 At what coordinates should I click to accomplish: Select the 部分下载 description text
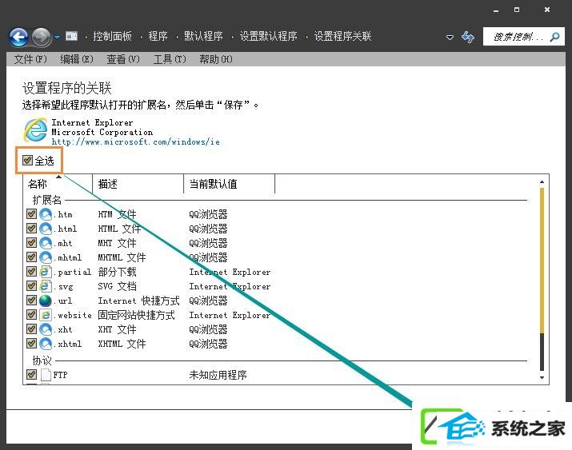pos(117,272)
